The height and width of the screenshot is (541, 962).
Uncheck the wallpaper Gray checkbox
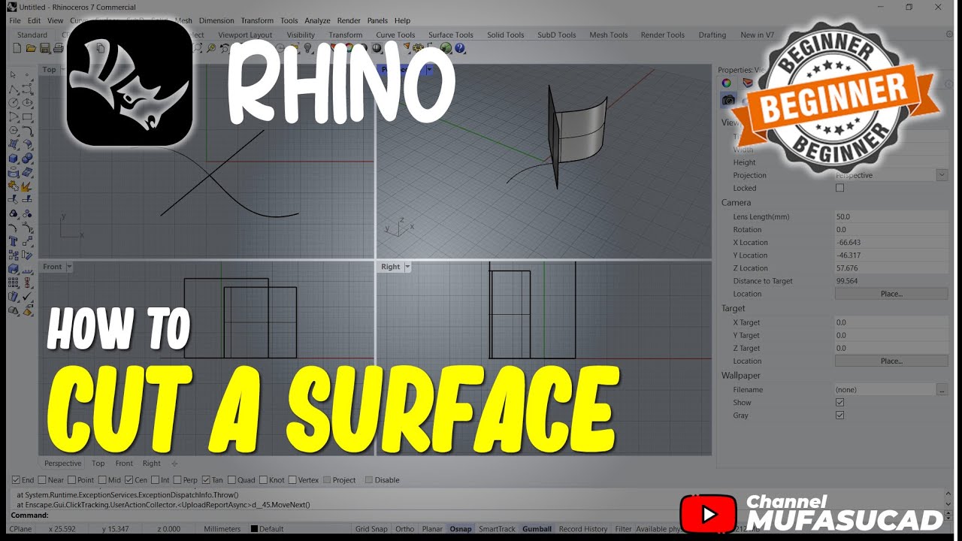pyautogui.click(x=840, y=415)
